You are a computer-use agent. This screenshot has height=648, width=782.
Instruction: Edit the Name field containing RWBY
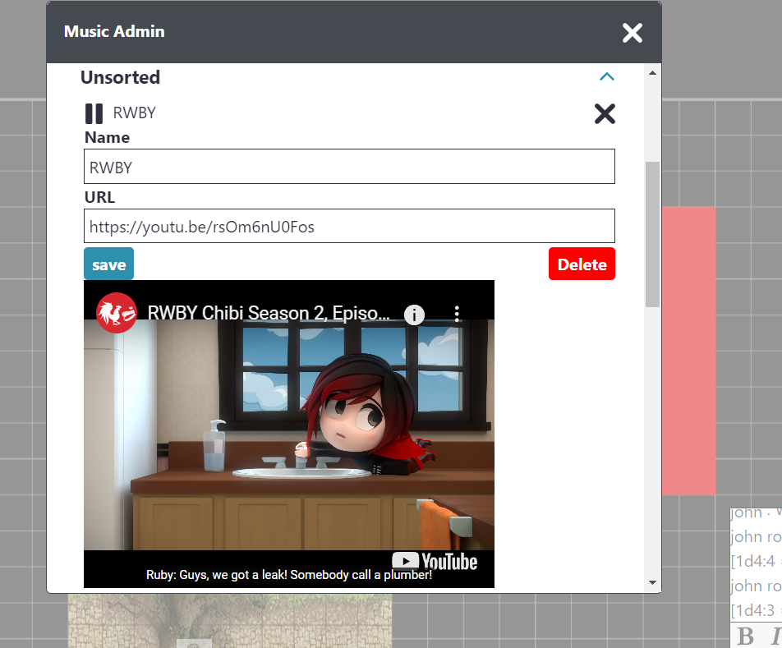pos(349,167)
